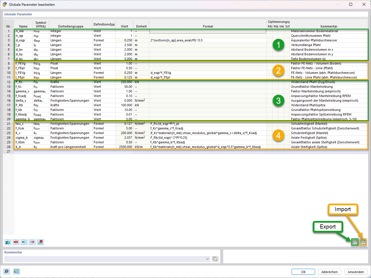Click 'Festigkeiten/Spannungen' in the delta_s row
371x278 pixels.
click(70, 100)
